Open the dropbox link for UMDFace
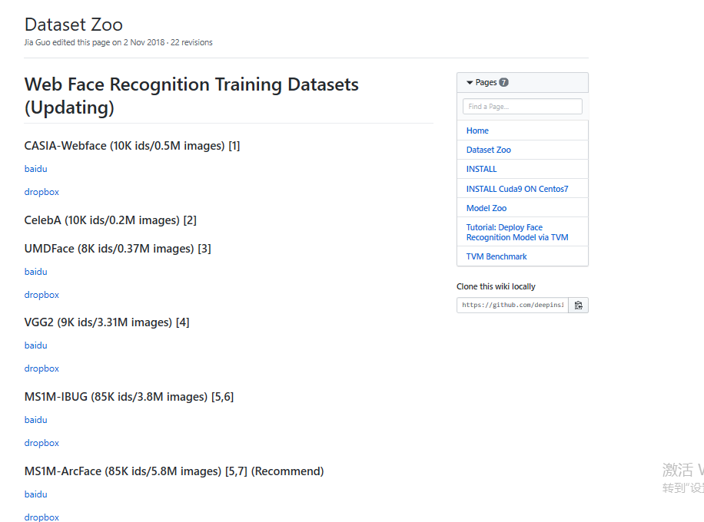704x522 pixels. 42,295
